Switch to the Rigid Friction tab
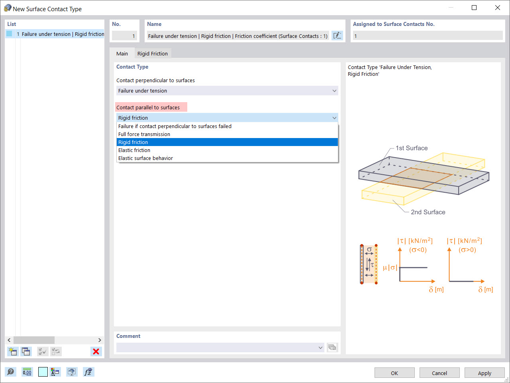Screen dimensions: 510x383 coord(153,53)
